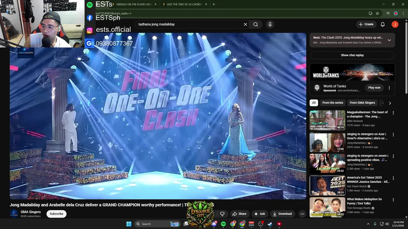Close the Just the Two of Us tab

pos(206,4)
